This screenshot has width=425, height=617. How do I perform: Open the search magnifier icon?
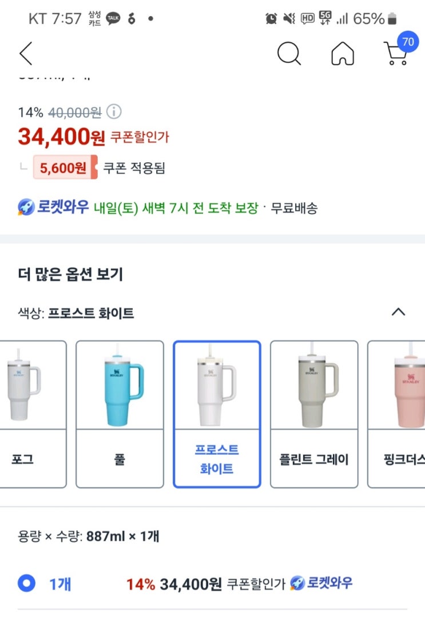pyautogui.click(x=289, y=54)
